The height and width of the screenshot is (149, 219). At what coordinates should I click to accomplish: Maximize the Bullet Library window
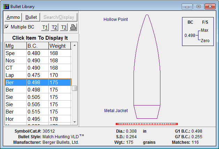click(198, 7)
